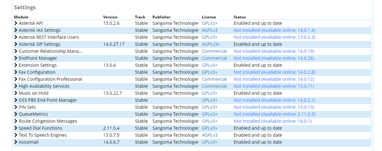The height and width of the screenshot is (151, 382).
Task: Click chevron icon for Music on Hold
Action: click(x=16, y=93)
